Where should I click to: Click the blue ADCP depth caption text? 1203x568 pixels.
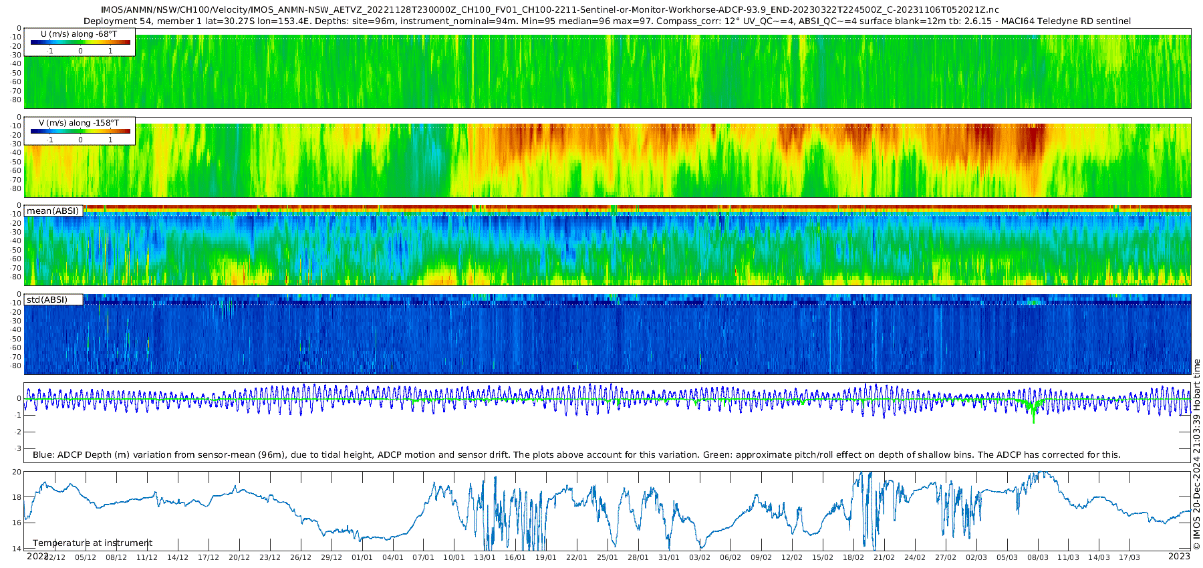[x=576, y=455]
